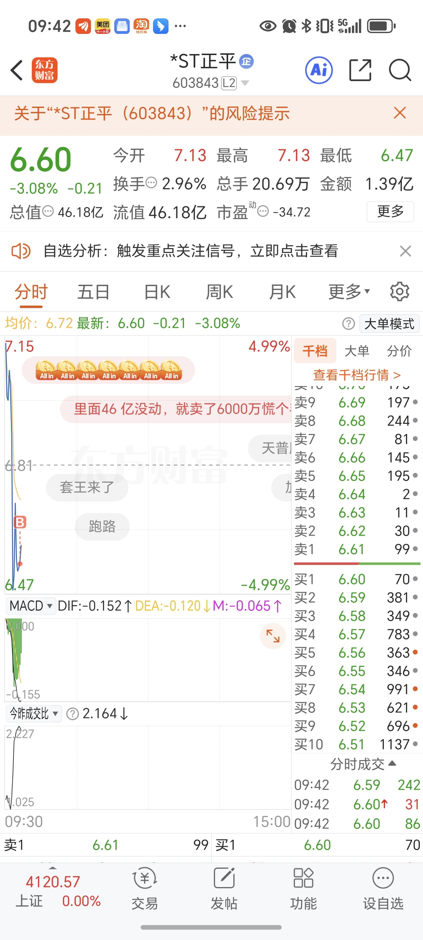
Task: Tap the 上证 4120.57 index ticker
Action: pos(58,891)
